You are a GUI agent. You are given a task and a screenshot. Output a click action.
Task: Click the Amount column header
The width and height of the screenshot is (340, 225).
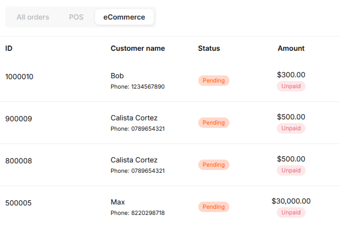291,48
